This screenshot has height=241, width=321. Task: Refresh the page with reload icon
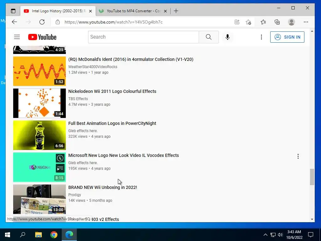[x=42, y=22]
